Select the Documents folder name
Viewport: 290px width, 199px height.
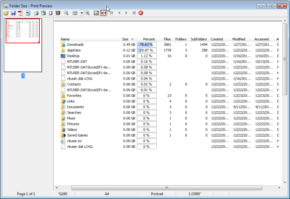click(76, 107)
